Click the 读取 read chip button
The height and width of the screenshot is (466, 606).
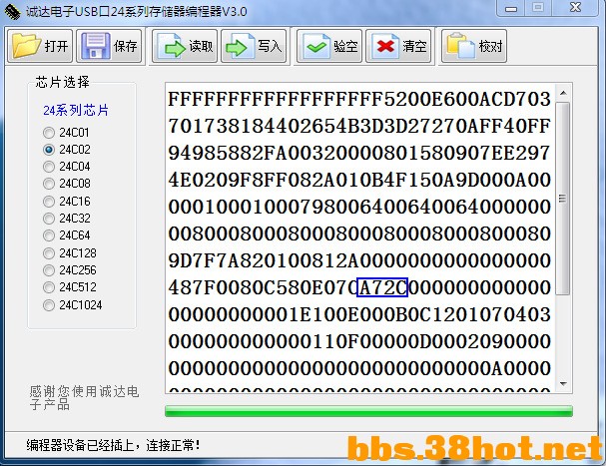(185, 46)
